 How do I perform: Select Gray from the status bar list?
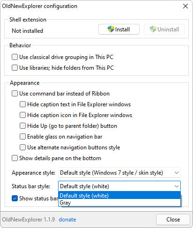(x=119, y=203)
